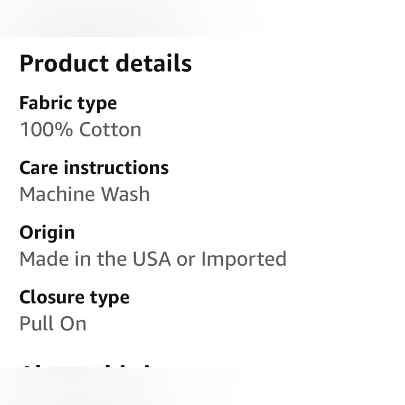Click the Pull On value text

[x=53, y=324]
